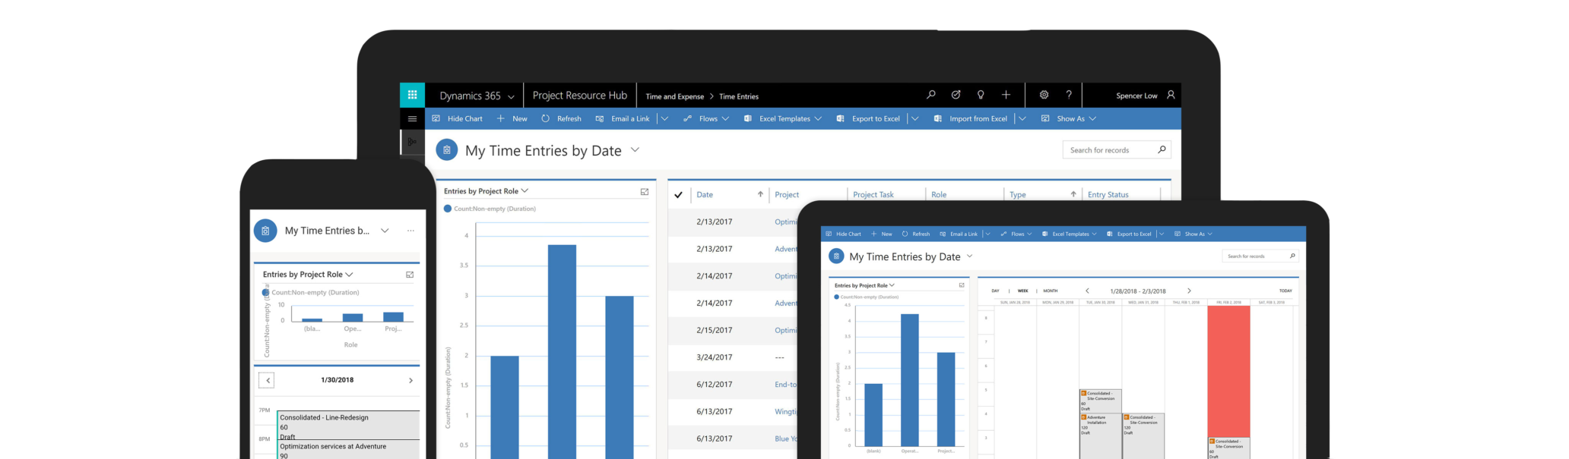This screenshot has width=1569, height=459.
Task: Click round time entry icon on phone
Action: pyautogui.click(x=265, y=231)
